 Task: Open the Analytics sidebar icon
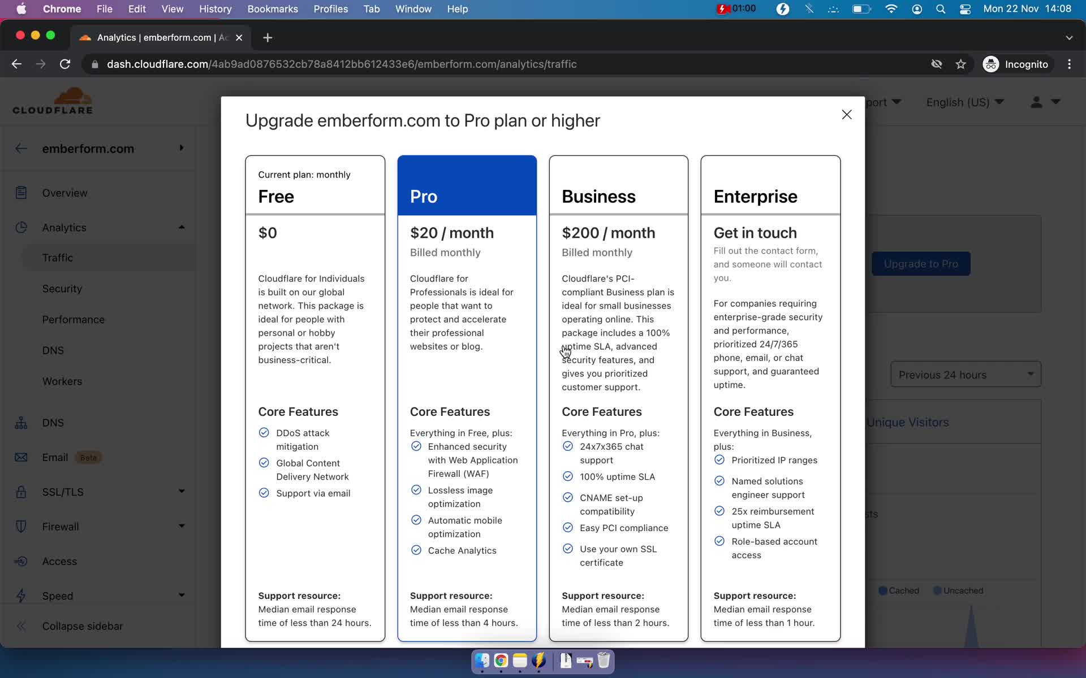pyautogui.click(x=21, y=227)
